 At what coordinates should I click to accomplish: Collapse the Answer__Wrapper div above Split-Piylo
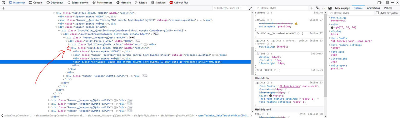point(64,37)
